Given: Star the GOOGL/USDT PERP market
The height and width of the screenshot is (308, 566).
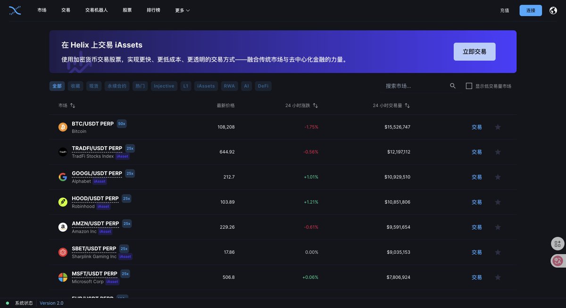Looking at the screenshot, I should (498, 177).
